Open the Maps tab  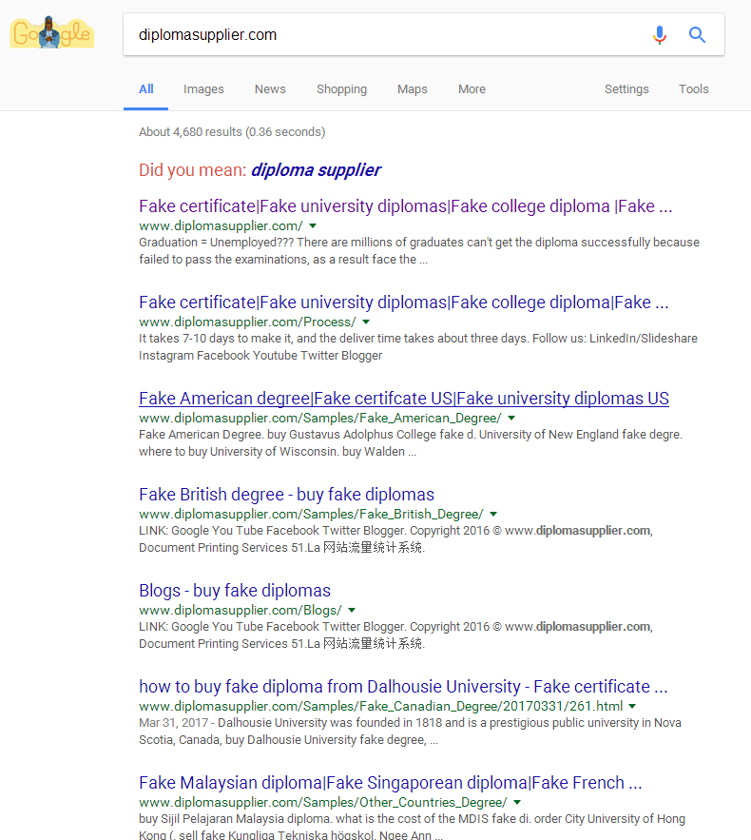coord(413,88)
